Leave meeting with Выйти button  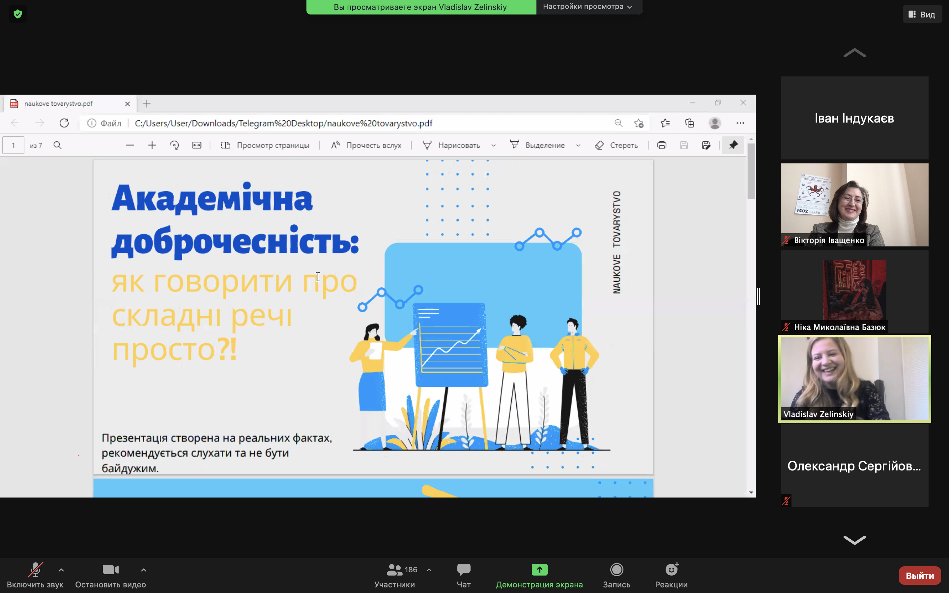[920, 575]
